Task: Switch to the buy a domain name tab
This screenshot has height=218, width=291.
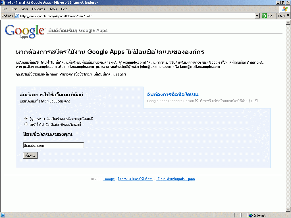Action: coord(173,95)
